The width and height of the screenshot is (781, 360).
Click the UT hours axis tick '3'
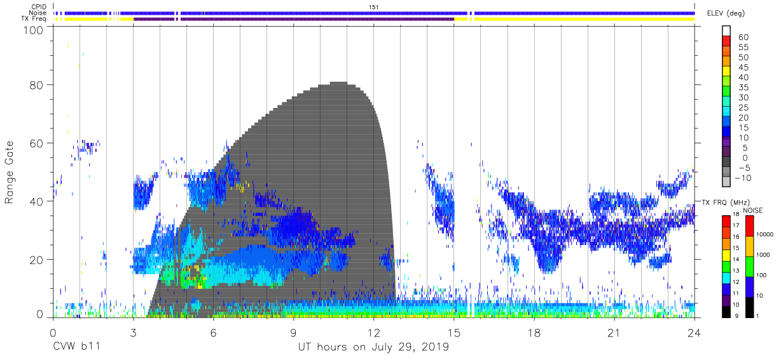133,333
